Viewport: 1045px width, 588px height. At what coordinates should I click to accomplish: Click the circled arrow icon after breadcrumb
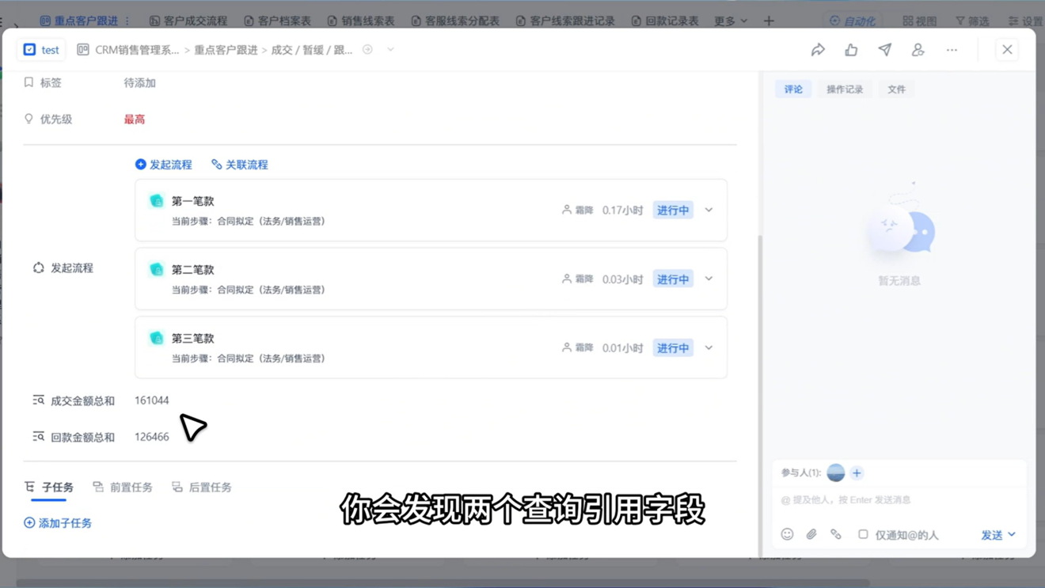(367, 50)
